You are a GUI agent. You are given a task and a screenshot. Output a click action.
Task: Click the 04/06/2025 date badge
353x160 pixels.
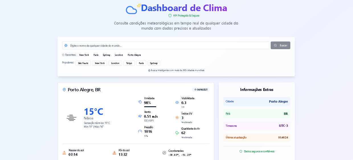pos(201,90)
